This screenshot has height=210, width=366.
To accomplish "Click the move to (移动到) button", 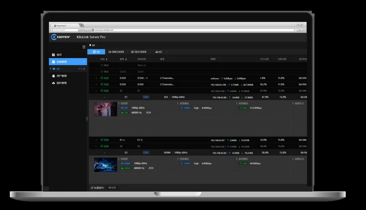I will pyautogui.click(x=112, y=188).
